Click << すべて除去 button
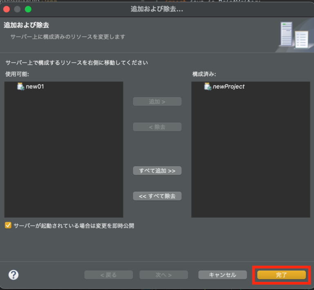This screenshot has width=314, height=290. point(157,196)
